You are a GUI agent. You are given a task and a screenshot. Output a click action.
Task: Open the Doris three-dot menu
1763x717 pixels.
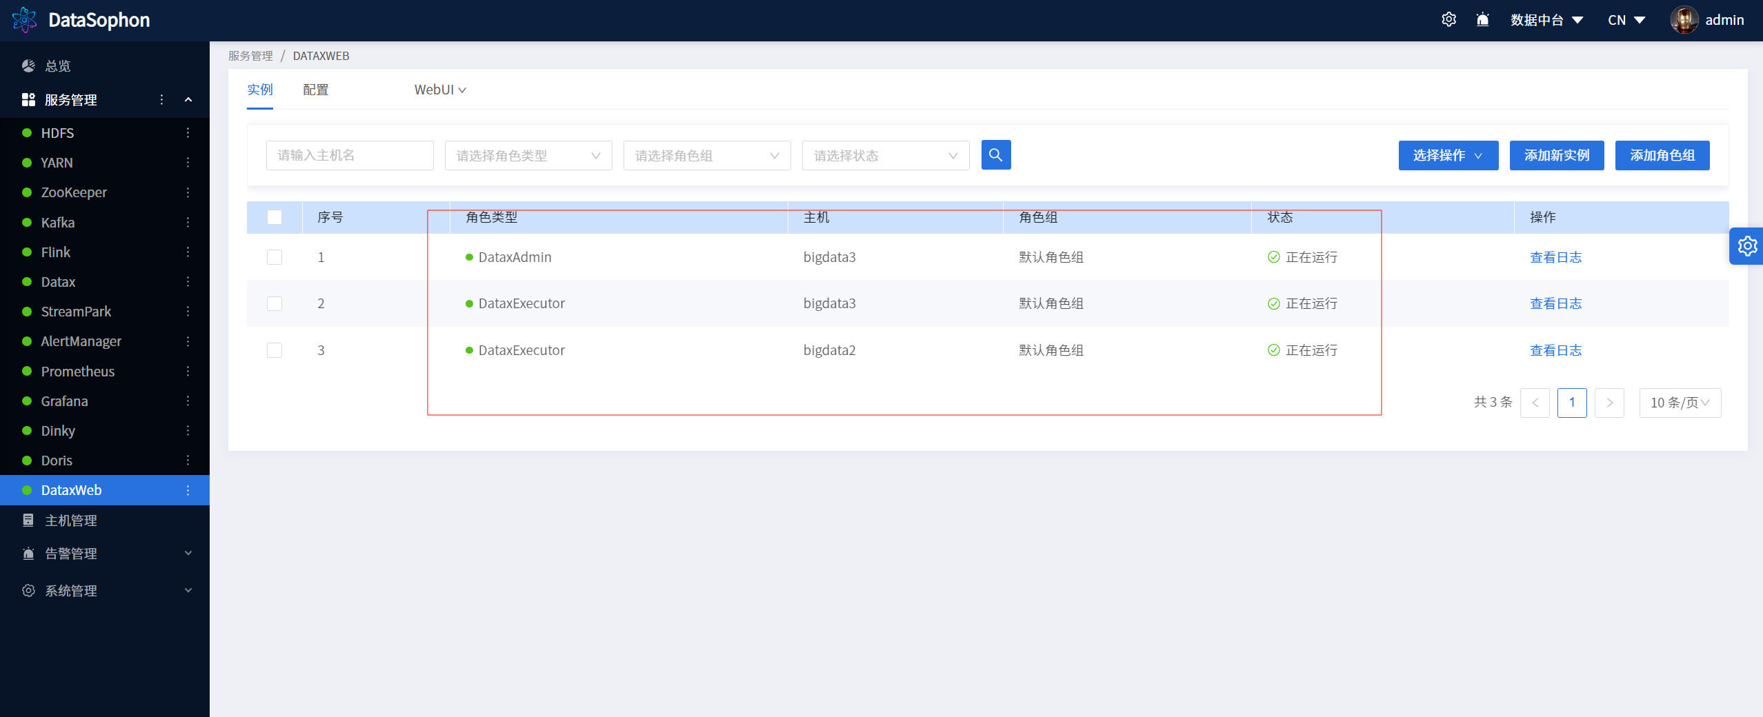(188, 460)
